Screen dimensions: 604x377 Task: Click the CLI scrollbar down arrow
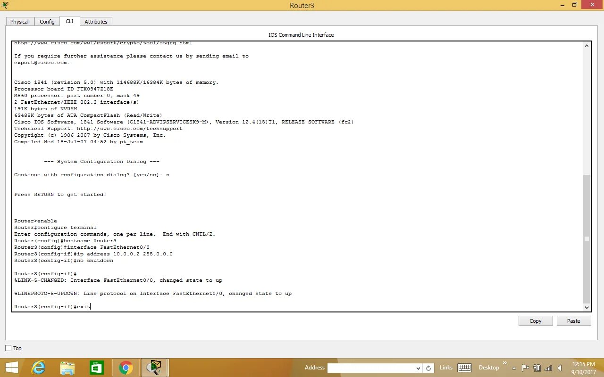coord(587,307)
